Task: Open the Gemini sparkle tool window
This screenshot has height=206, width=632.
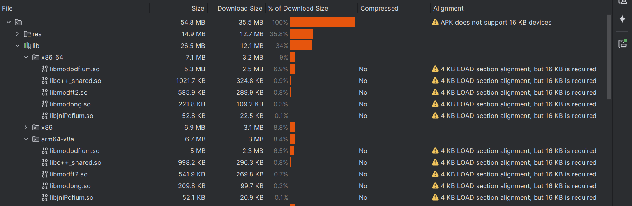Action: tap(622, 19)
